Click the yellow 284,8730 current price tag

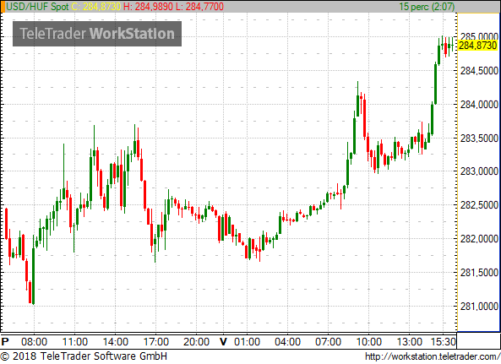(478, 46)
